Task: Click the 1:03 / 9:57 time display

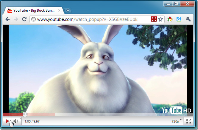Action: click(32, 121)
